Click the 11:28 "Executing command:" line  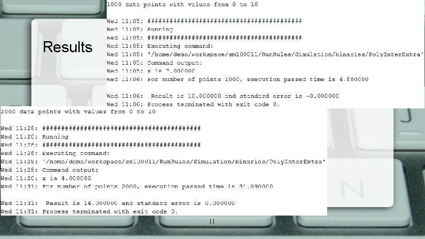(x=55, y=154)
